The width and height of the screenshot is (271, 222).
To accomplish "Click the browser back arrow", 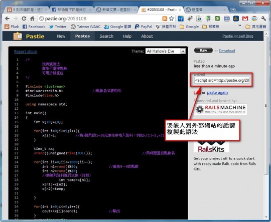I will (x=7, y=19).
